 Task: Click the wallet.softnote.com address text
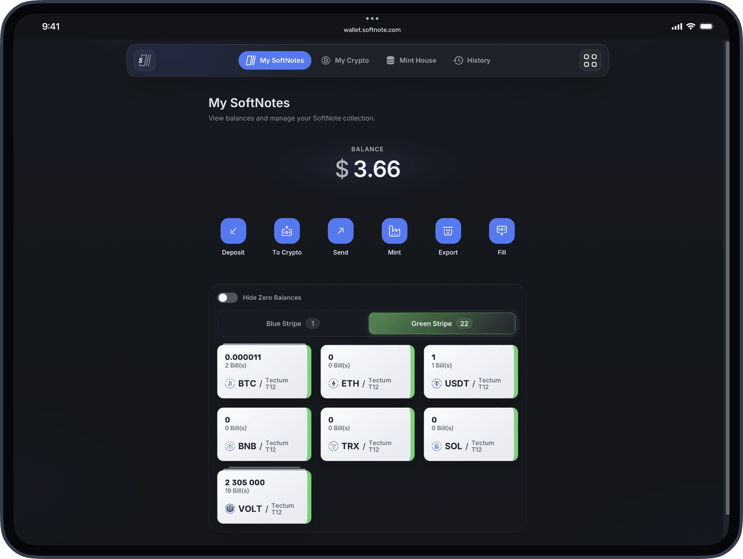[372, 30]
